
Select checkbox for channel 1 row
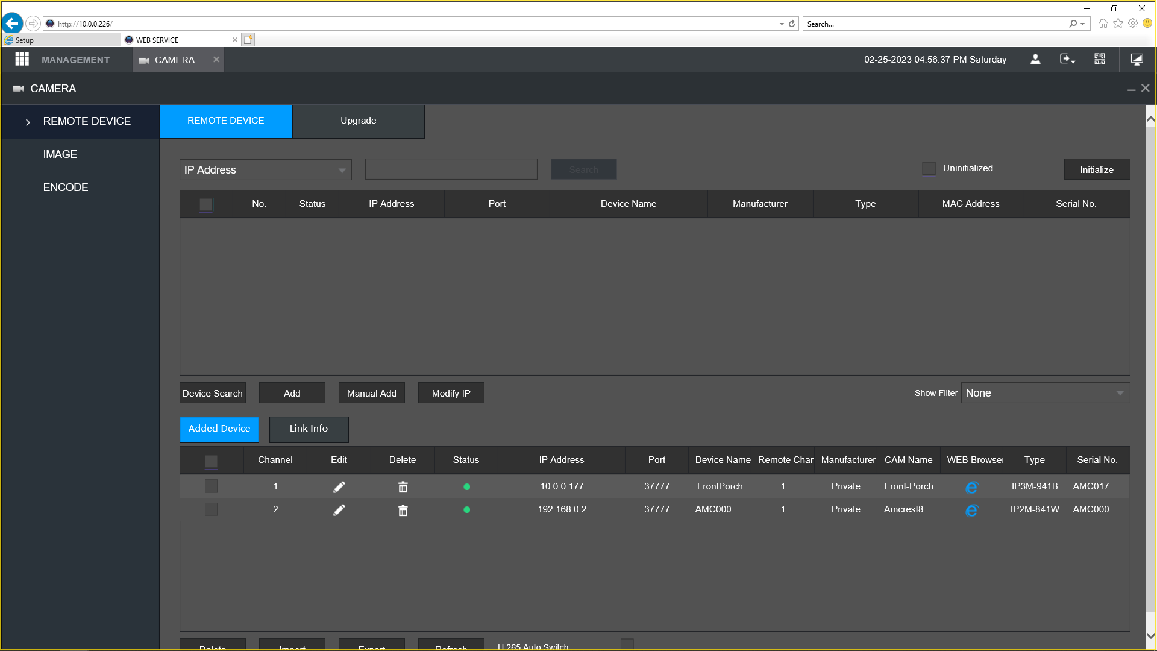point(211,486)
